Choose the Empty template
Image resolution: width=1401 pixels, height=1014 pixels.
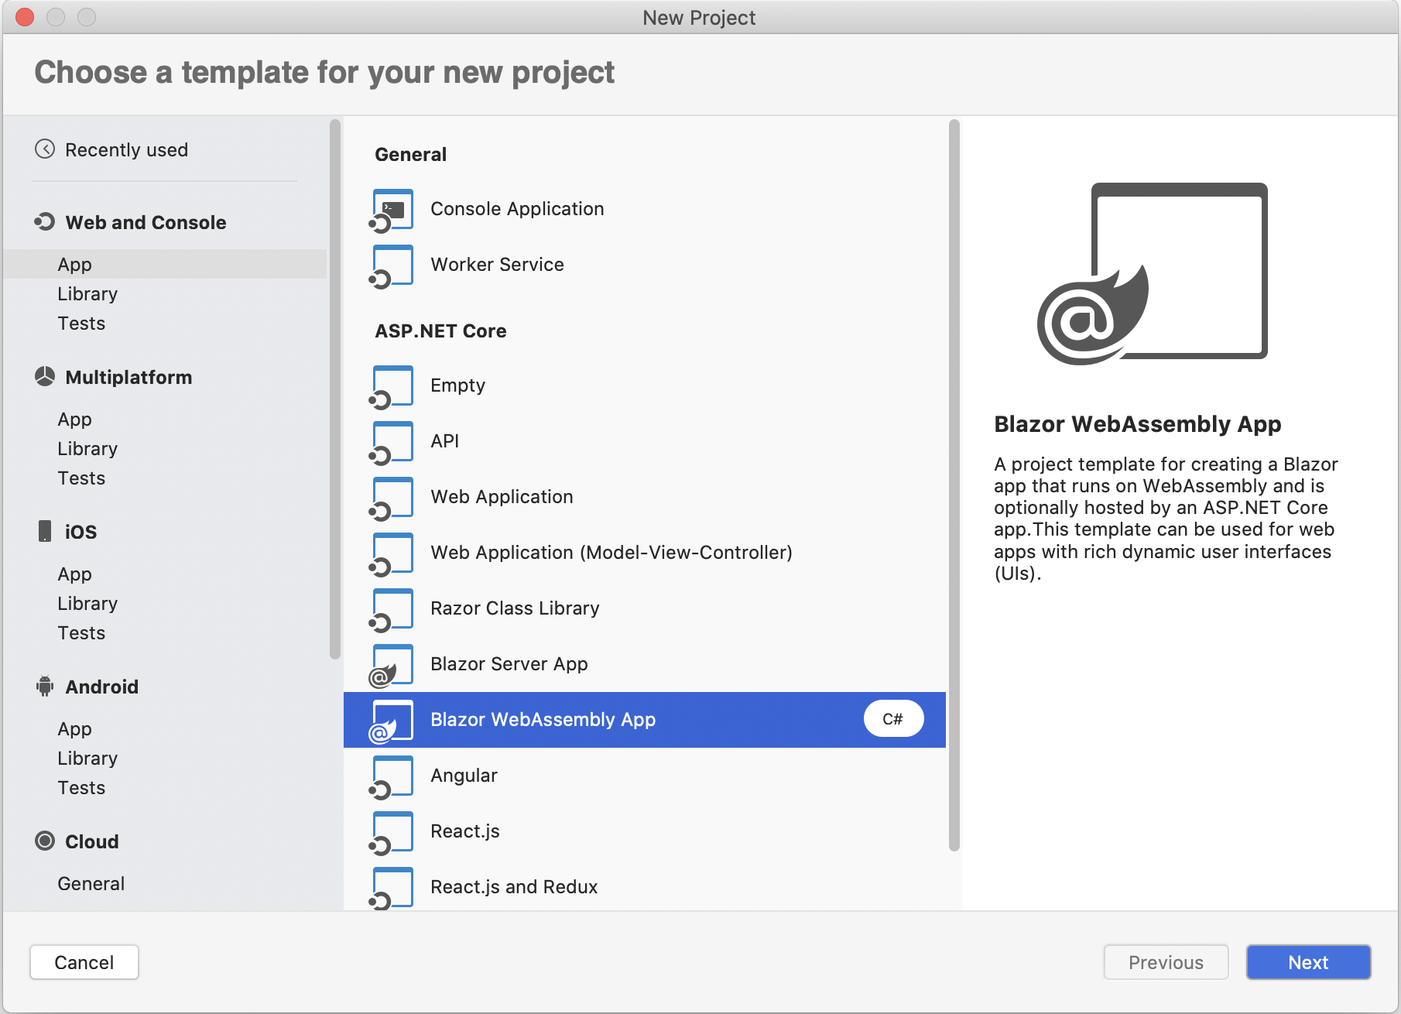(457, 385)
